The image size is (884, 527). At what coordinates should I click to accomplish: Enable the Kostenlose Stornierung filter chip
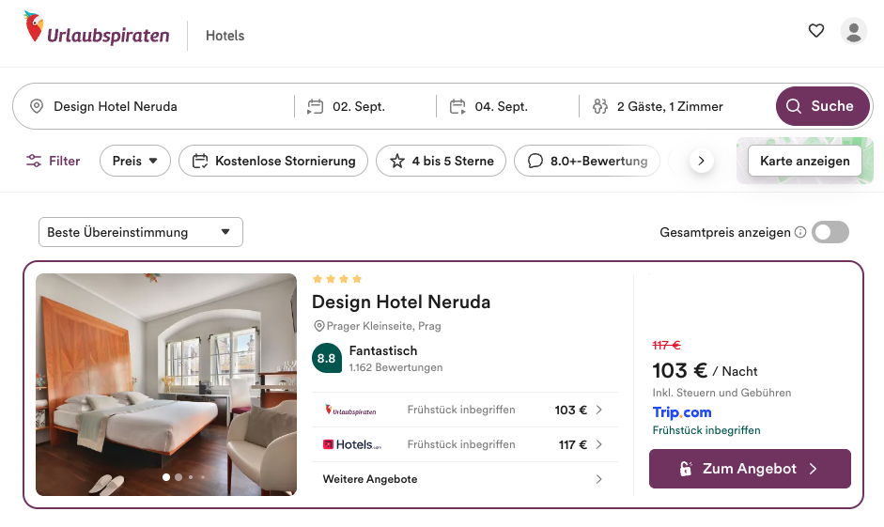(x=273, y=161)
